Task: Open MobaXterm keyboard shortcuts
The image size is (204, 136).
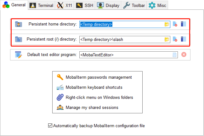Action: click(89, 87)
